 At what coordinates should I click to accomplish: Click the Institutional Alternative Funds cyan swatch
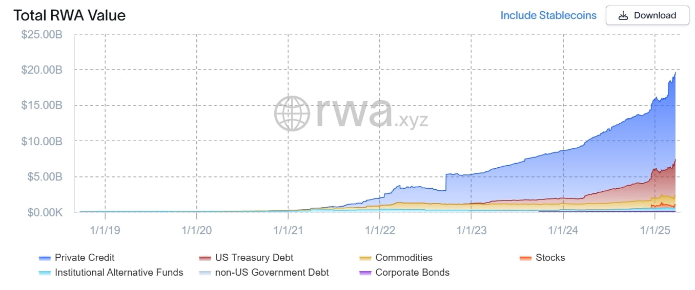[45, 273]
